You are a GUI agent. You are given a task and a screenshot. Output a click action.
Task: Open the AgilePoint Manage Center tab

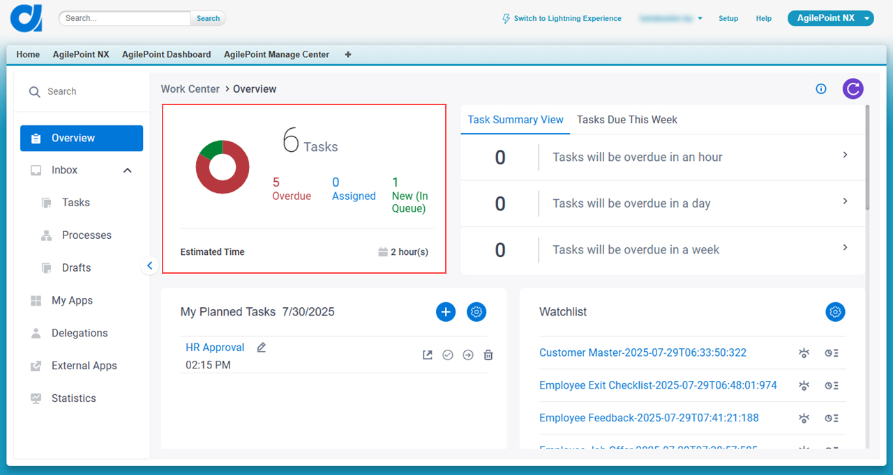coord(276,54)
